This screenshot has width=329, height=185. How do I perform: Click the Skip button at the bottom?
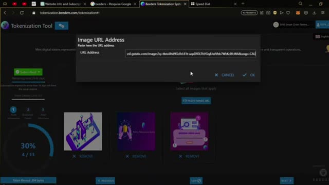coord(196,180)
